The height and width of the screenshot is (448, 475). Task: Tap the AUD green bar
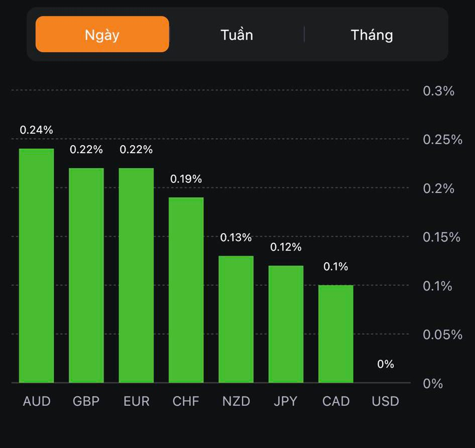pyautogui.click(x=37, y=266)
